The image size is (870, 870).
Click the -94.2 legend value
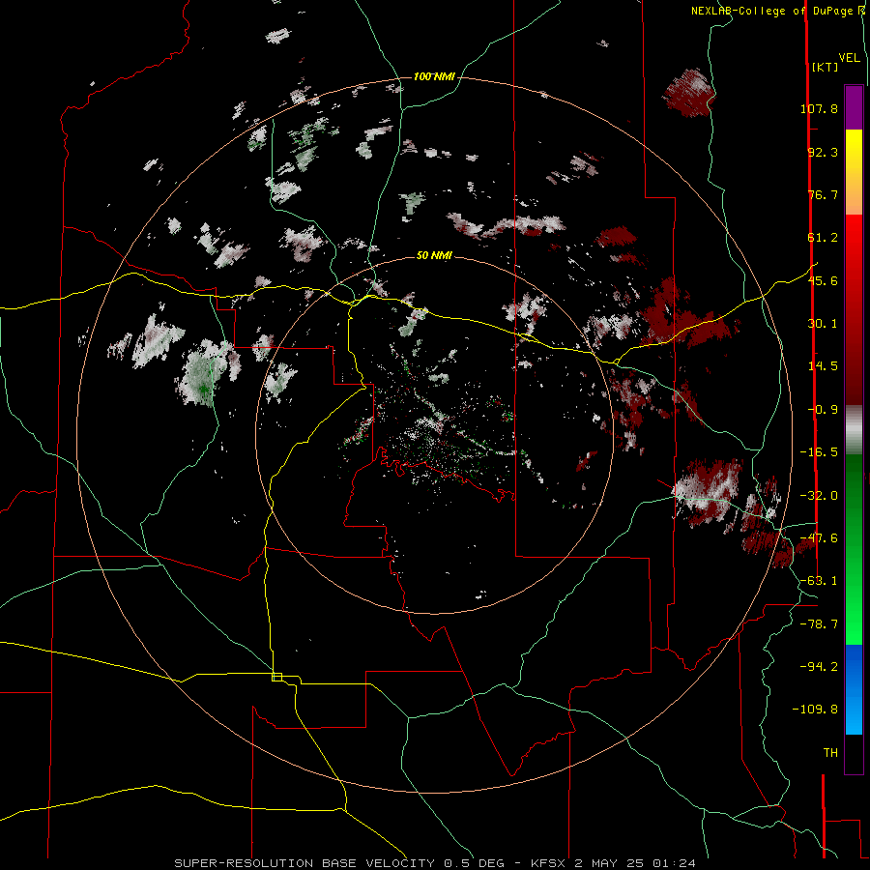[819, 666]
